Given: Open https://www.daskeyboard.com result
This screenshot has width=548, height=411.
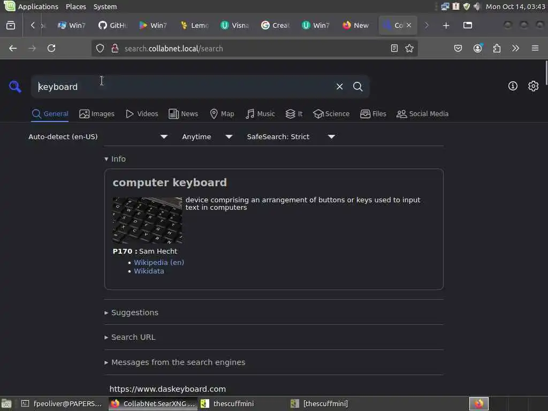Looking at the screenshot, I should pyautogui.click(x=168, y=389).
